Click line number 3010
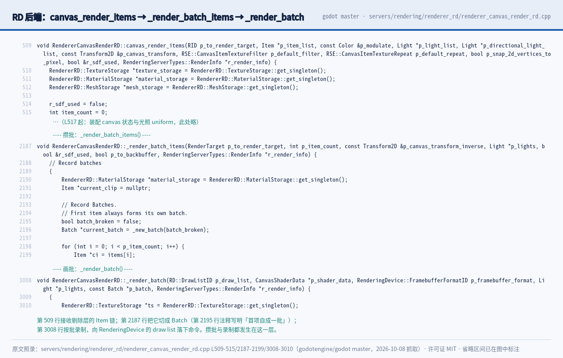 point(26,306)
